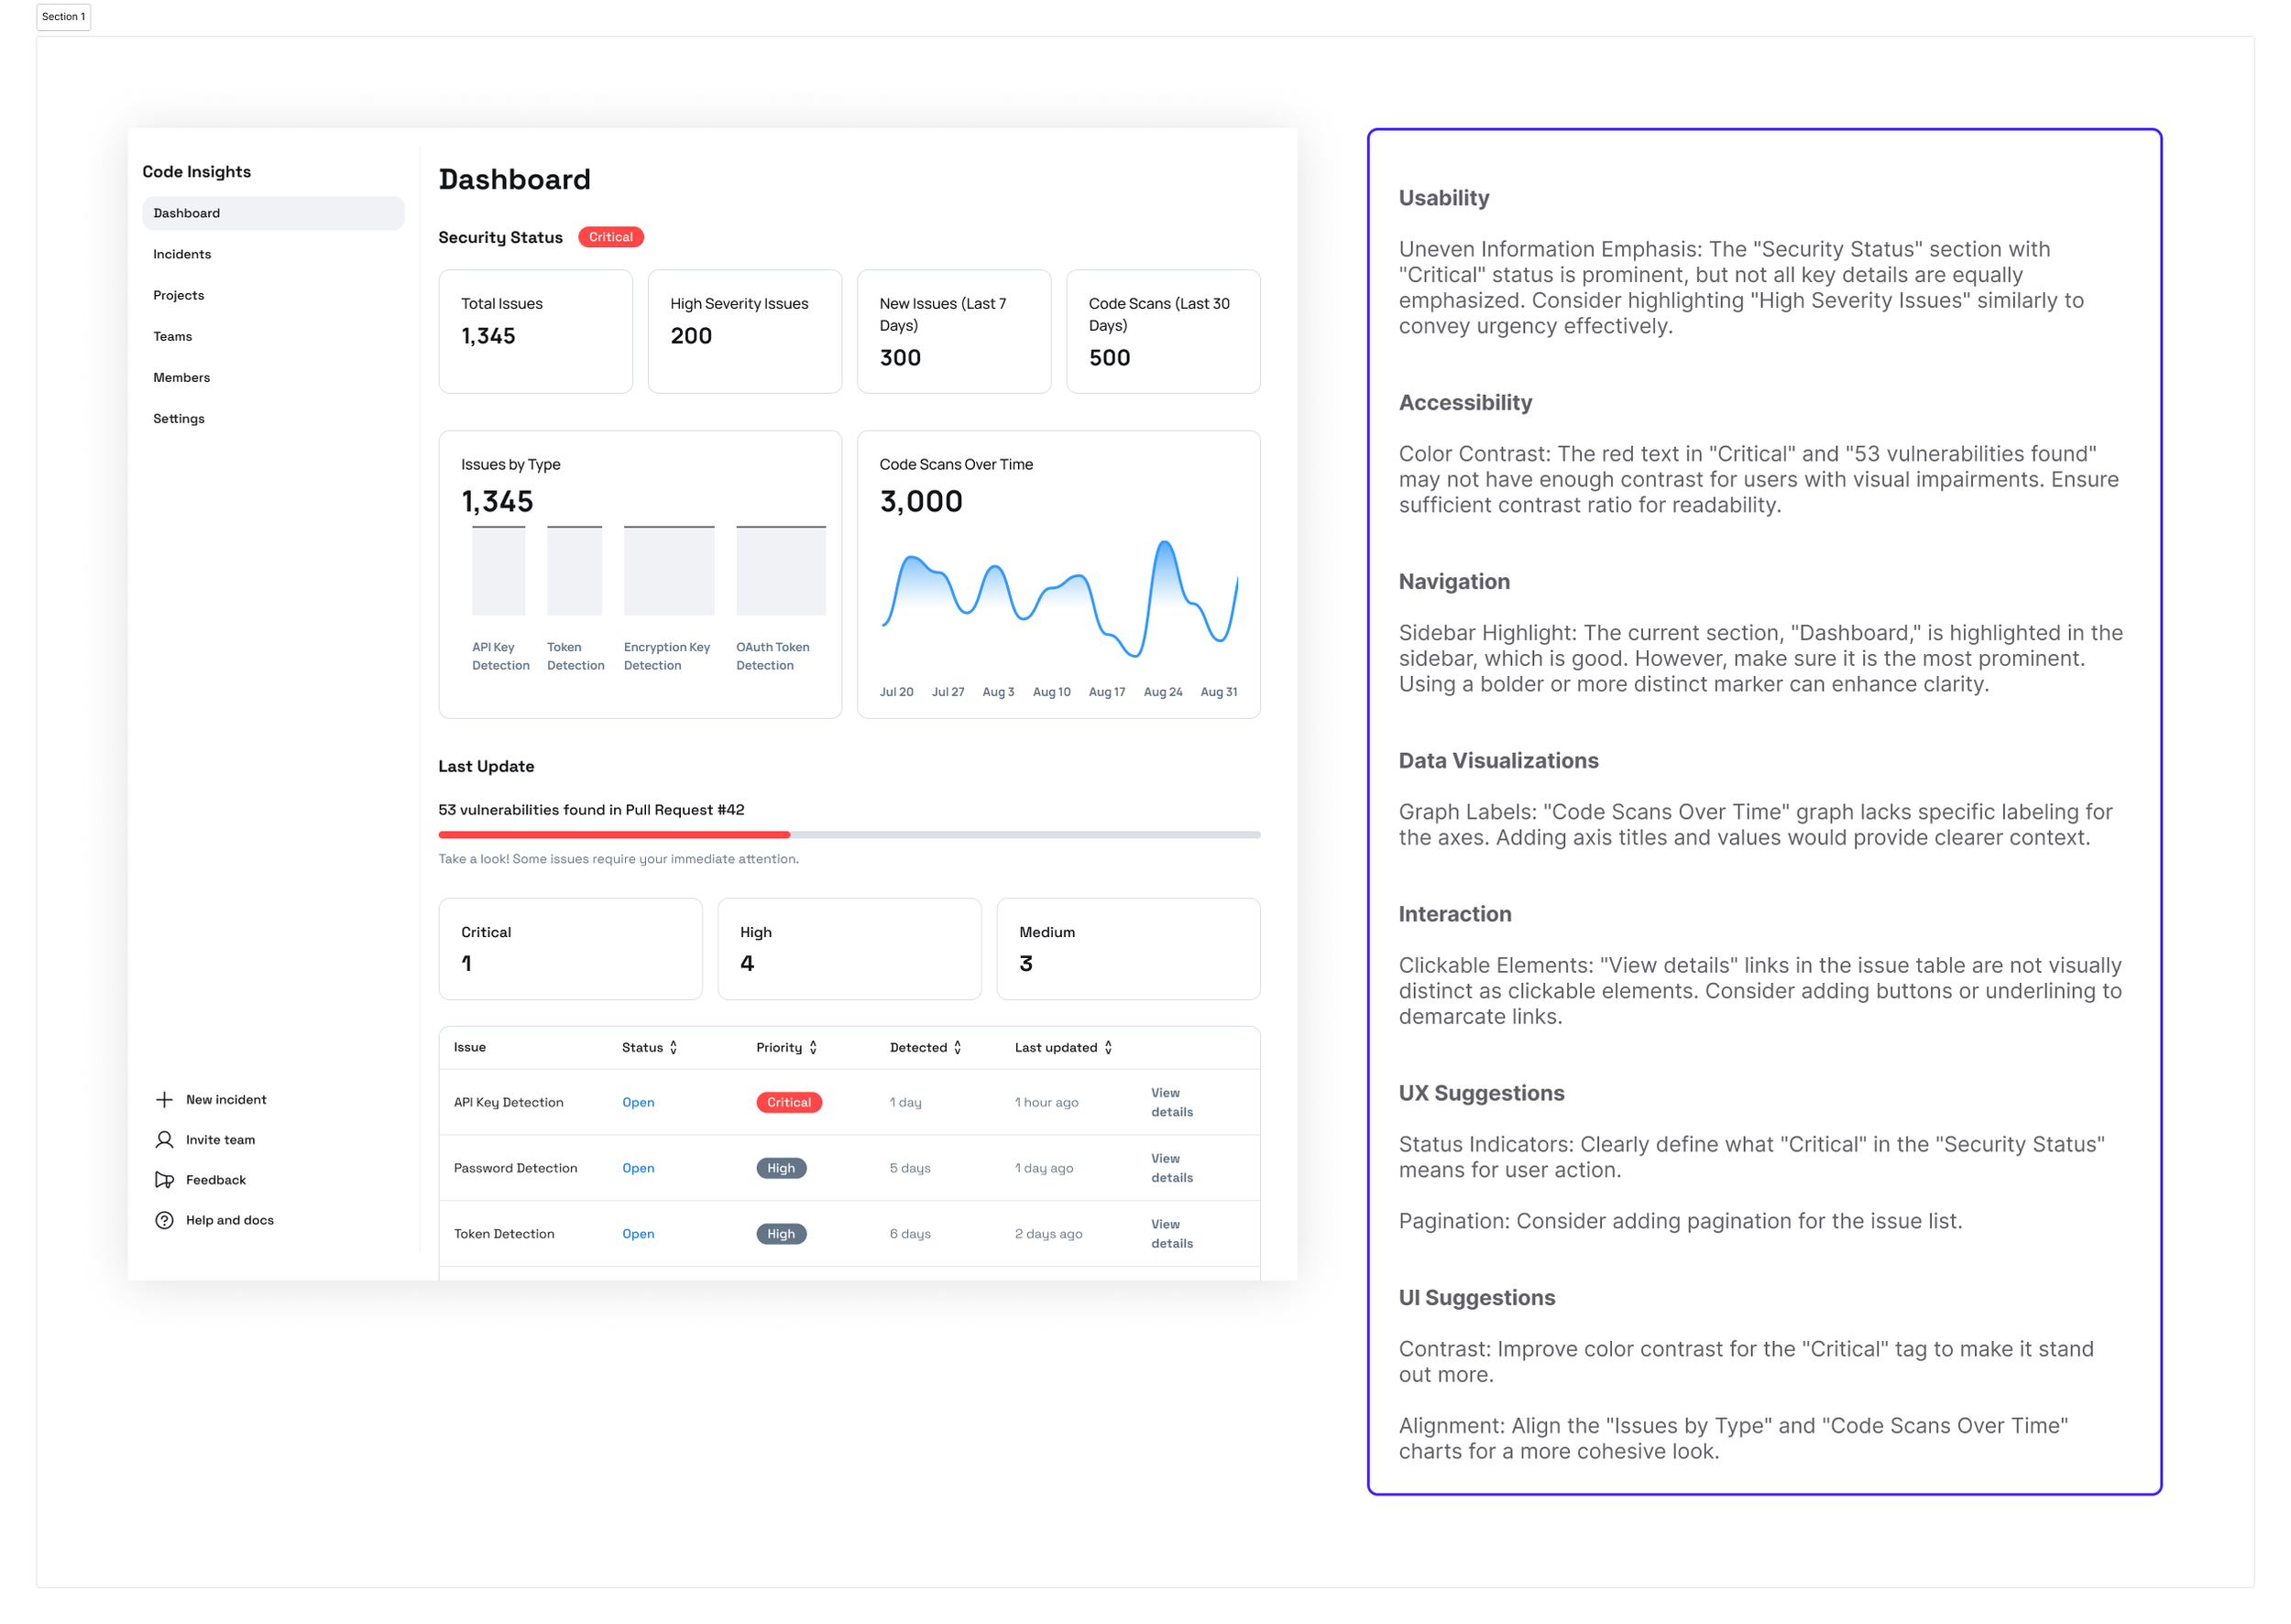Screen dimensions: 2291x1624
Task: Click the red vulnerabilities progress bar
Action: (x=614, y=834)
